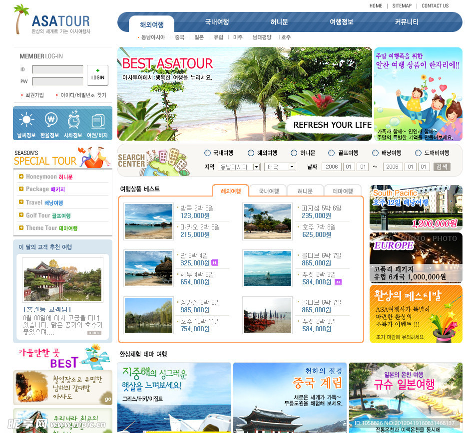Click the 마카오 2박 3일 product text
Screen dimensions: 465x433
[x=200, y=227]
